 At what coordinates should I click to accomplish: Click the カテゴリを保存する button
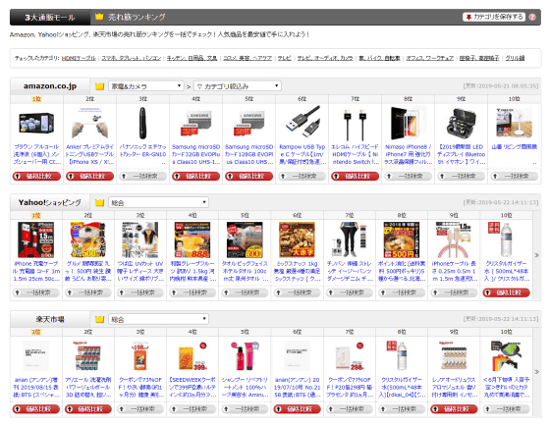[x=493, y=17]
